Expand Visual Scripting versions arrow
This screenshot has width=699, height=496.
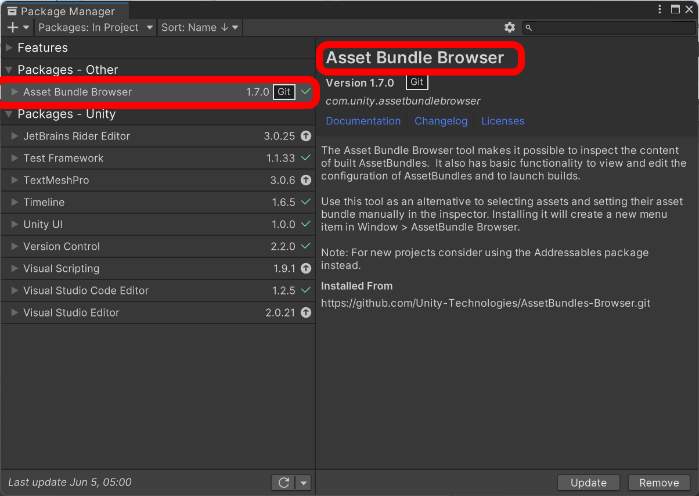point(15,268)
